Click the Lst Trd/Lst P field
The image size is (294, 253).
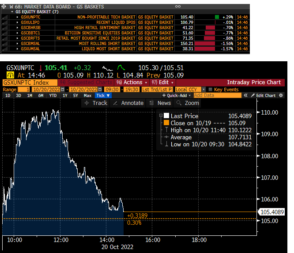(x=158, y=89)
